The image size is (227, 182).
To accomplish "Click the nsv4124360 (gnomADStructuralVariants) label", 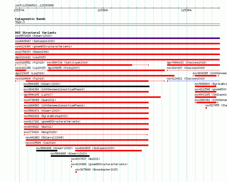I will (44, 46).
